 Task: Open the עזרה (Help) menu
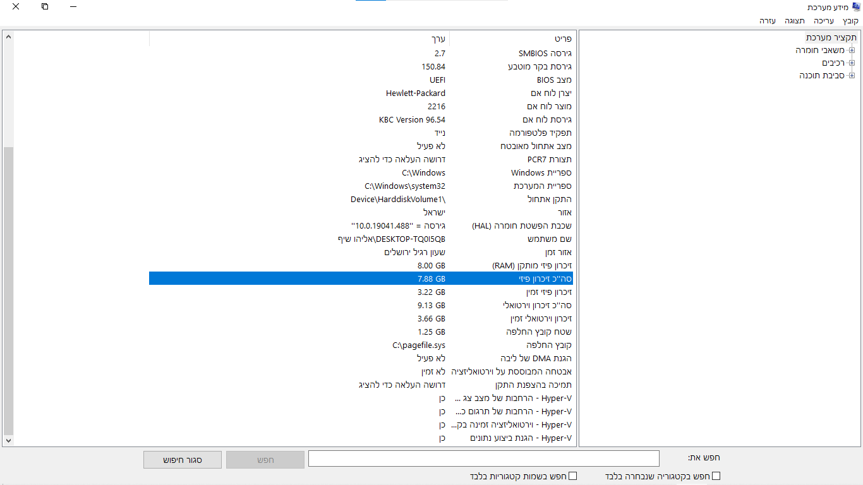pos(768,21)
